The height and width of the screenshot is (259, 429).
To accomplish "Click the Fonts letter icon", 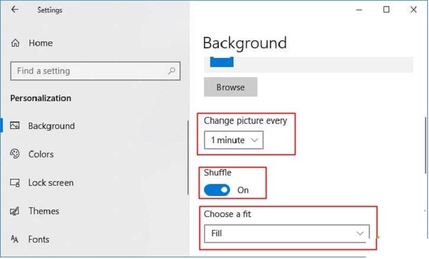I will pos(15,240).
